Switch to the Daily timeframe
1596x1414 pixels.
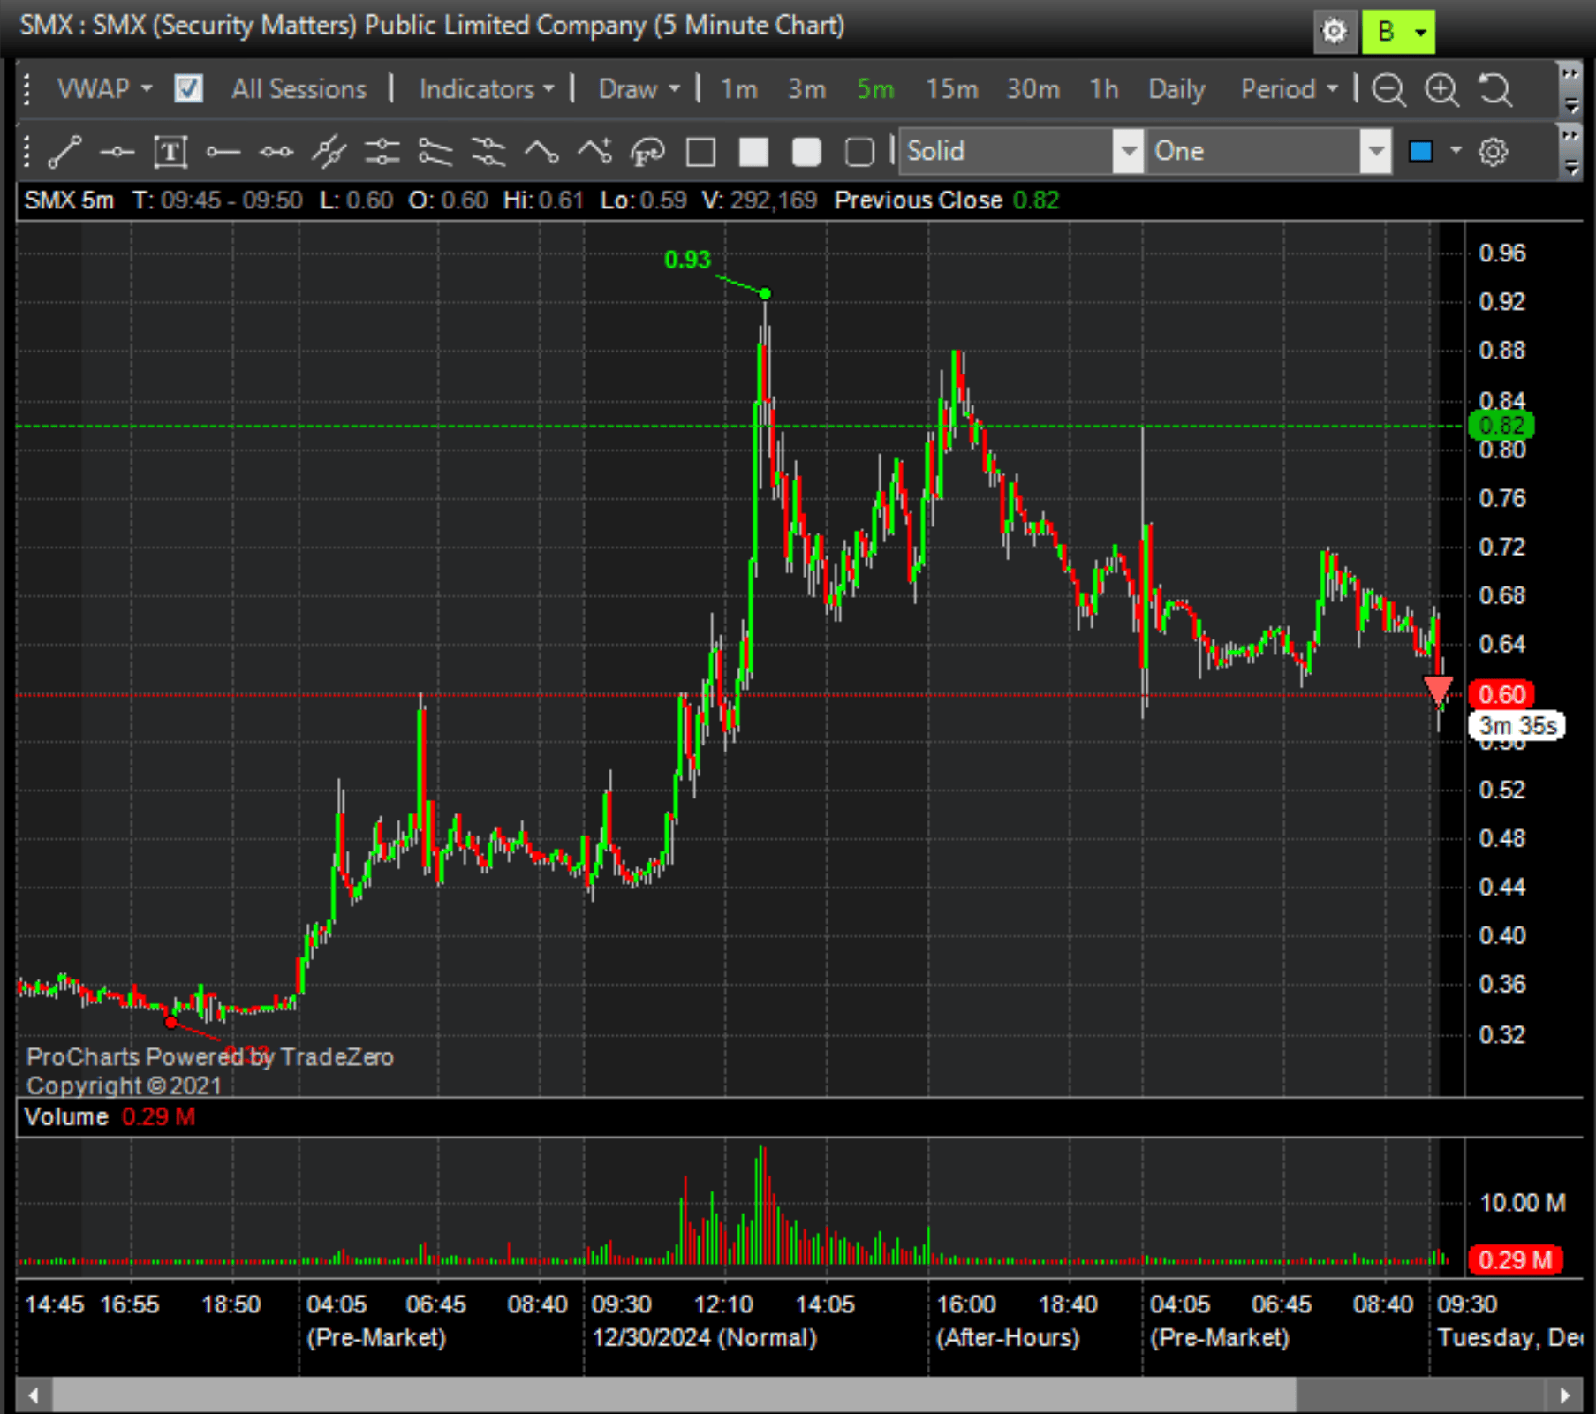[1176, 89]
